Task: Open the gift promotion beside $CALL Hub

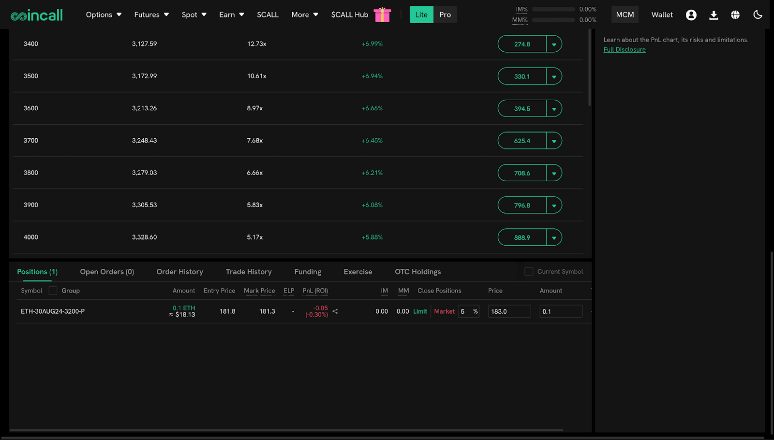Action: click(x=383, y=15)
